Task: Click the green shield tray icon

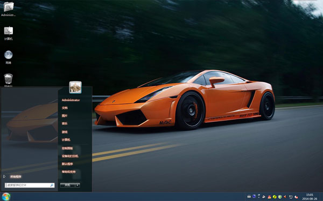Action: click(280, 197)
